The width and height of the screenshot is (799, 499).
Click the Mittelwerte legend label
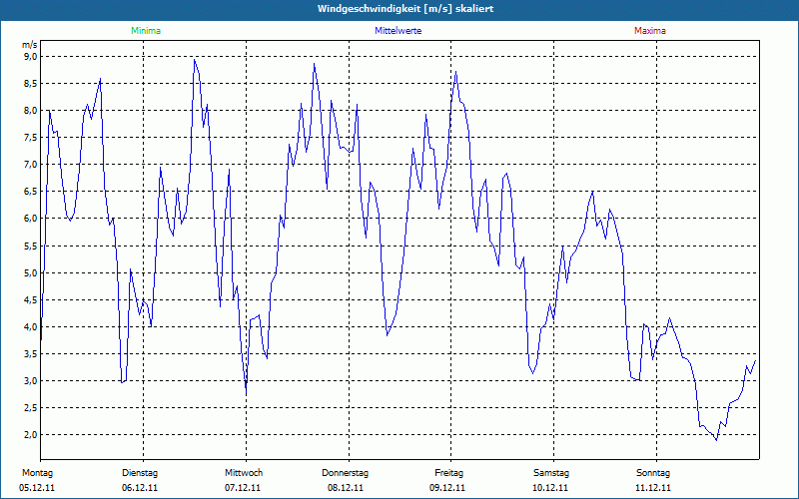point(398,31)
